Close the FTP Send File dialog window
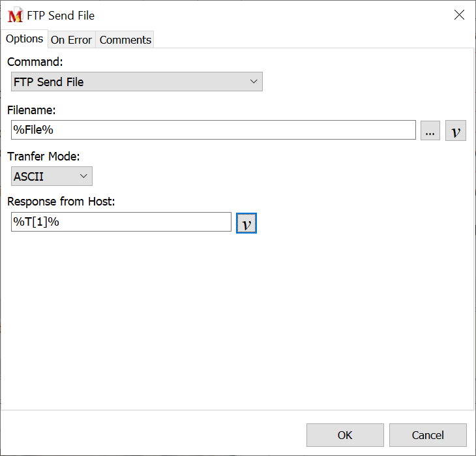The image size is (476, 456). click(x=459, y=16)
